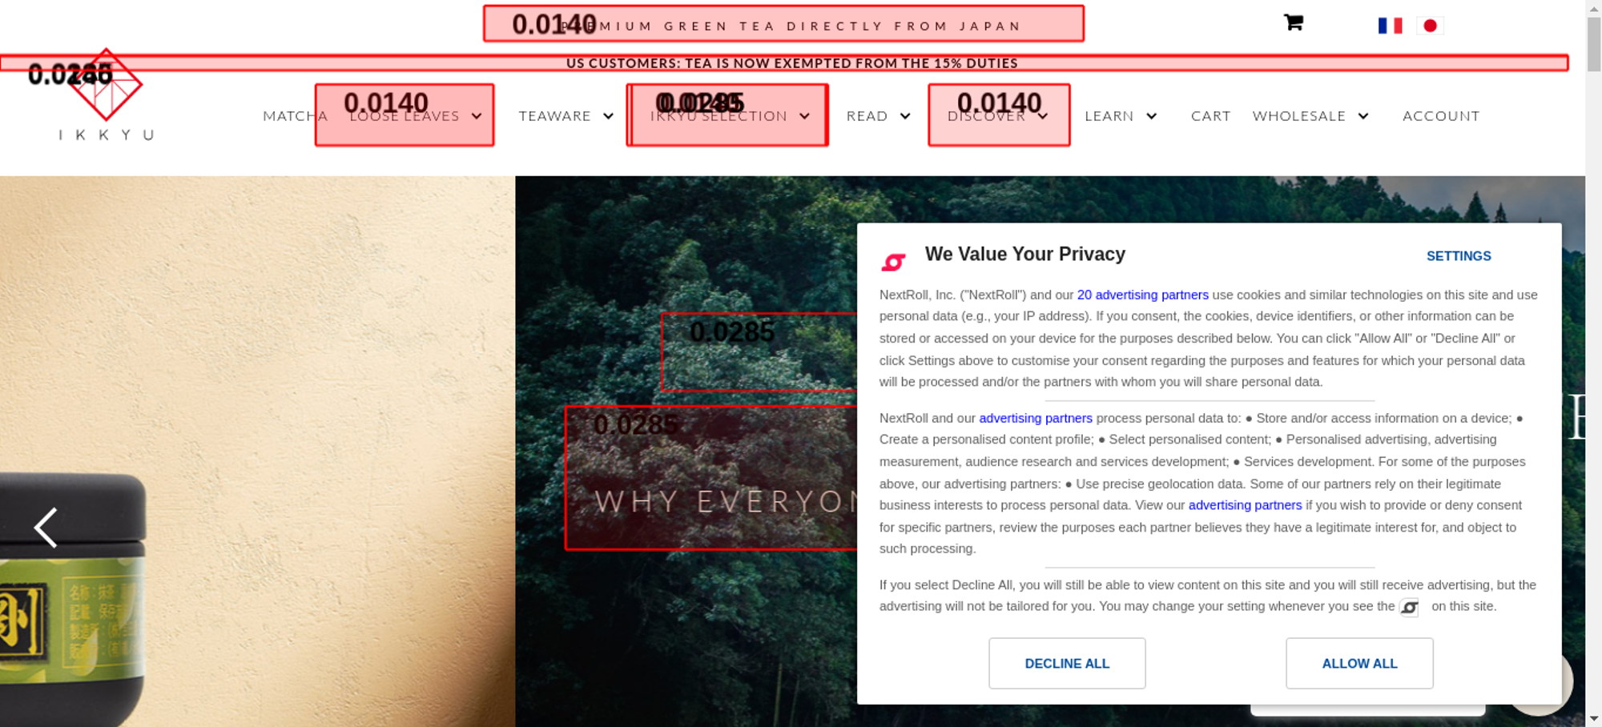The image size is (1602, 727).
Task: Open the Matcha menu item
Action: pyautogui.click(x=295, y=116)
